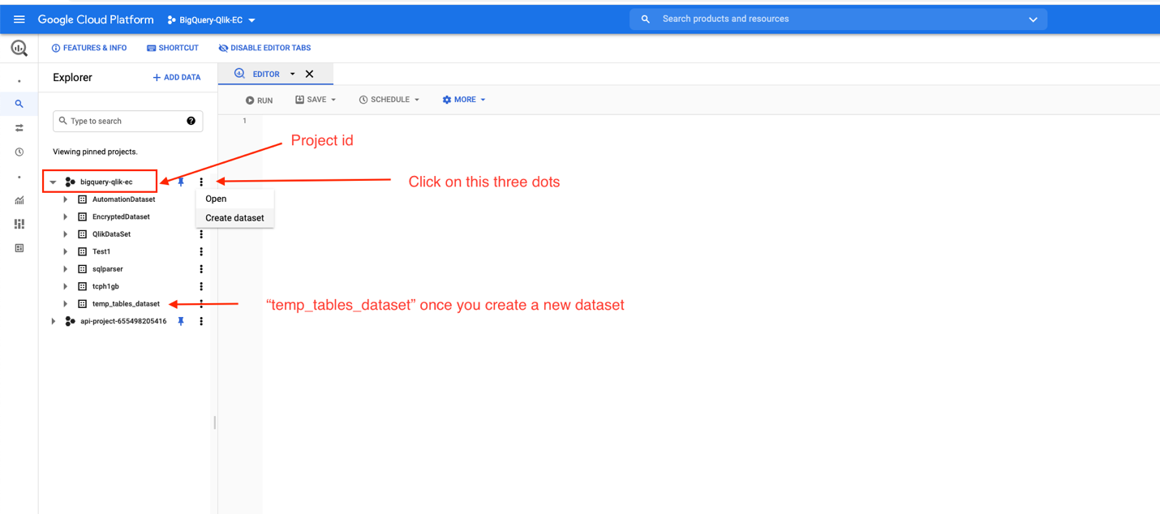The width and height of the screenshot is (1160, 514).
Task: Open monitoring chart icon in sidebar
Action: 19,200
